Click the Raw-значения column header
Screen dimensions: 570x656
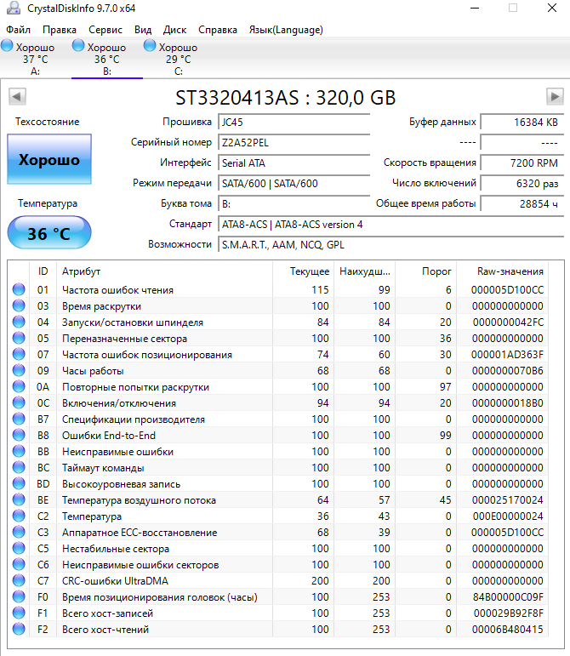502,271
